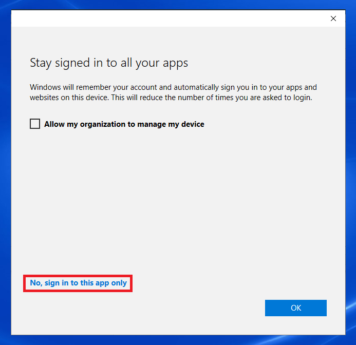Click the word "device" in the checkbox label

pos(191,124)
